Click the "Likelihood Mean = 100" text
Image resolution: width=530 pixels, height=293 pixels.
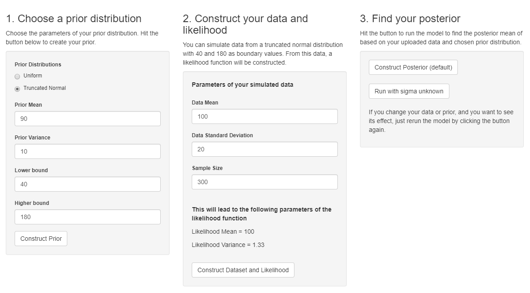[x=223, y=231]
